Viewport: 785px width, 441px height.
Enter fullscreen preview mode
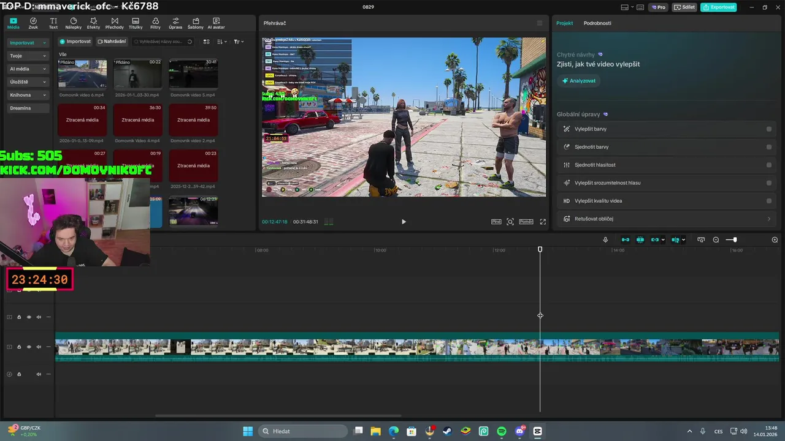tap(543, 222)
